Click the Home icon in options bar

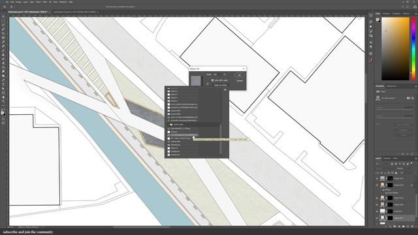[x=5, y=7]
